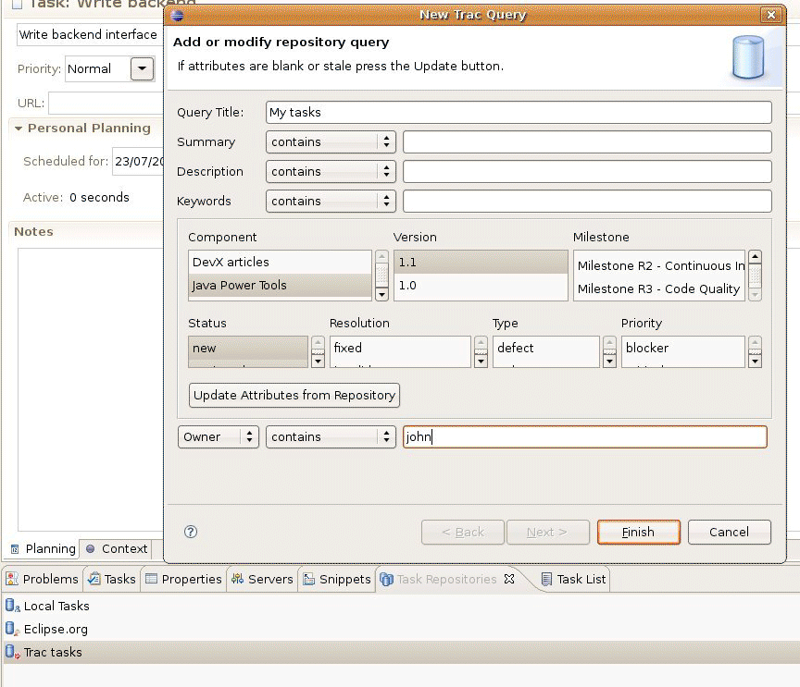Select version 1.0 in Version list
The height and width of the screenshot is (687, 800).
[x=481, y=286]
